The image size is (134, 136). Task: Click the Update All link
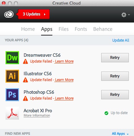coord(121,40)
